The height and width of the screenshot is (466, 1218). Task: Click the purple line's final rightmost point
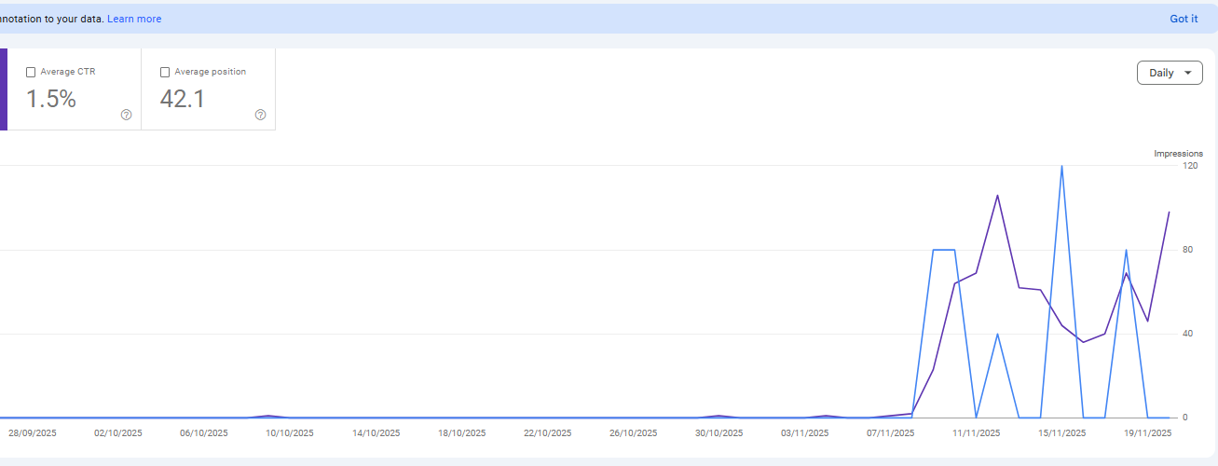(1169, 212)
